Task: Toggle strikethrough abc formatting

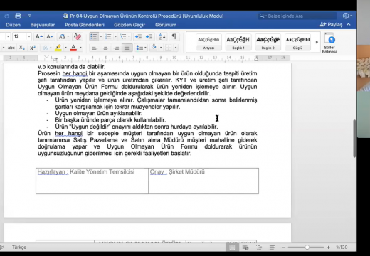Action: [11, 48]
